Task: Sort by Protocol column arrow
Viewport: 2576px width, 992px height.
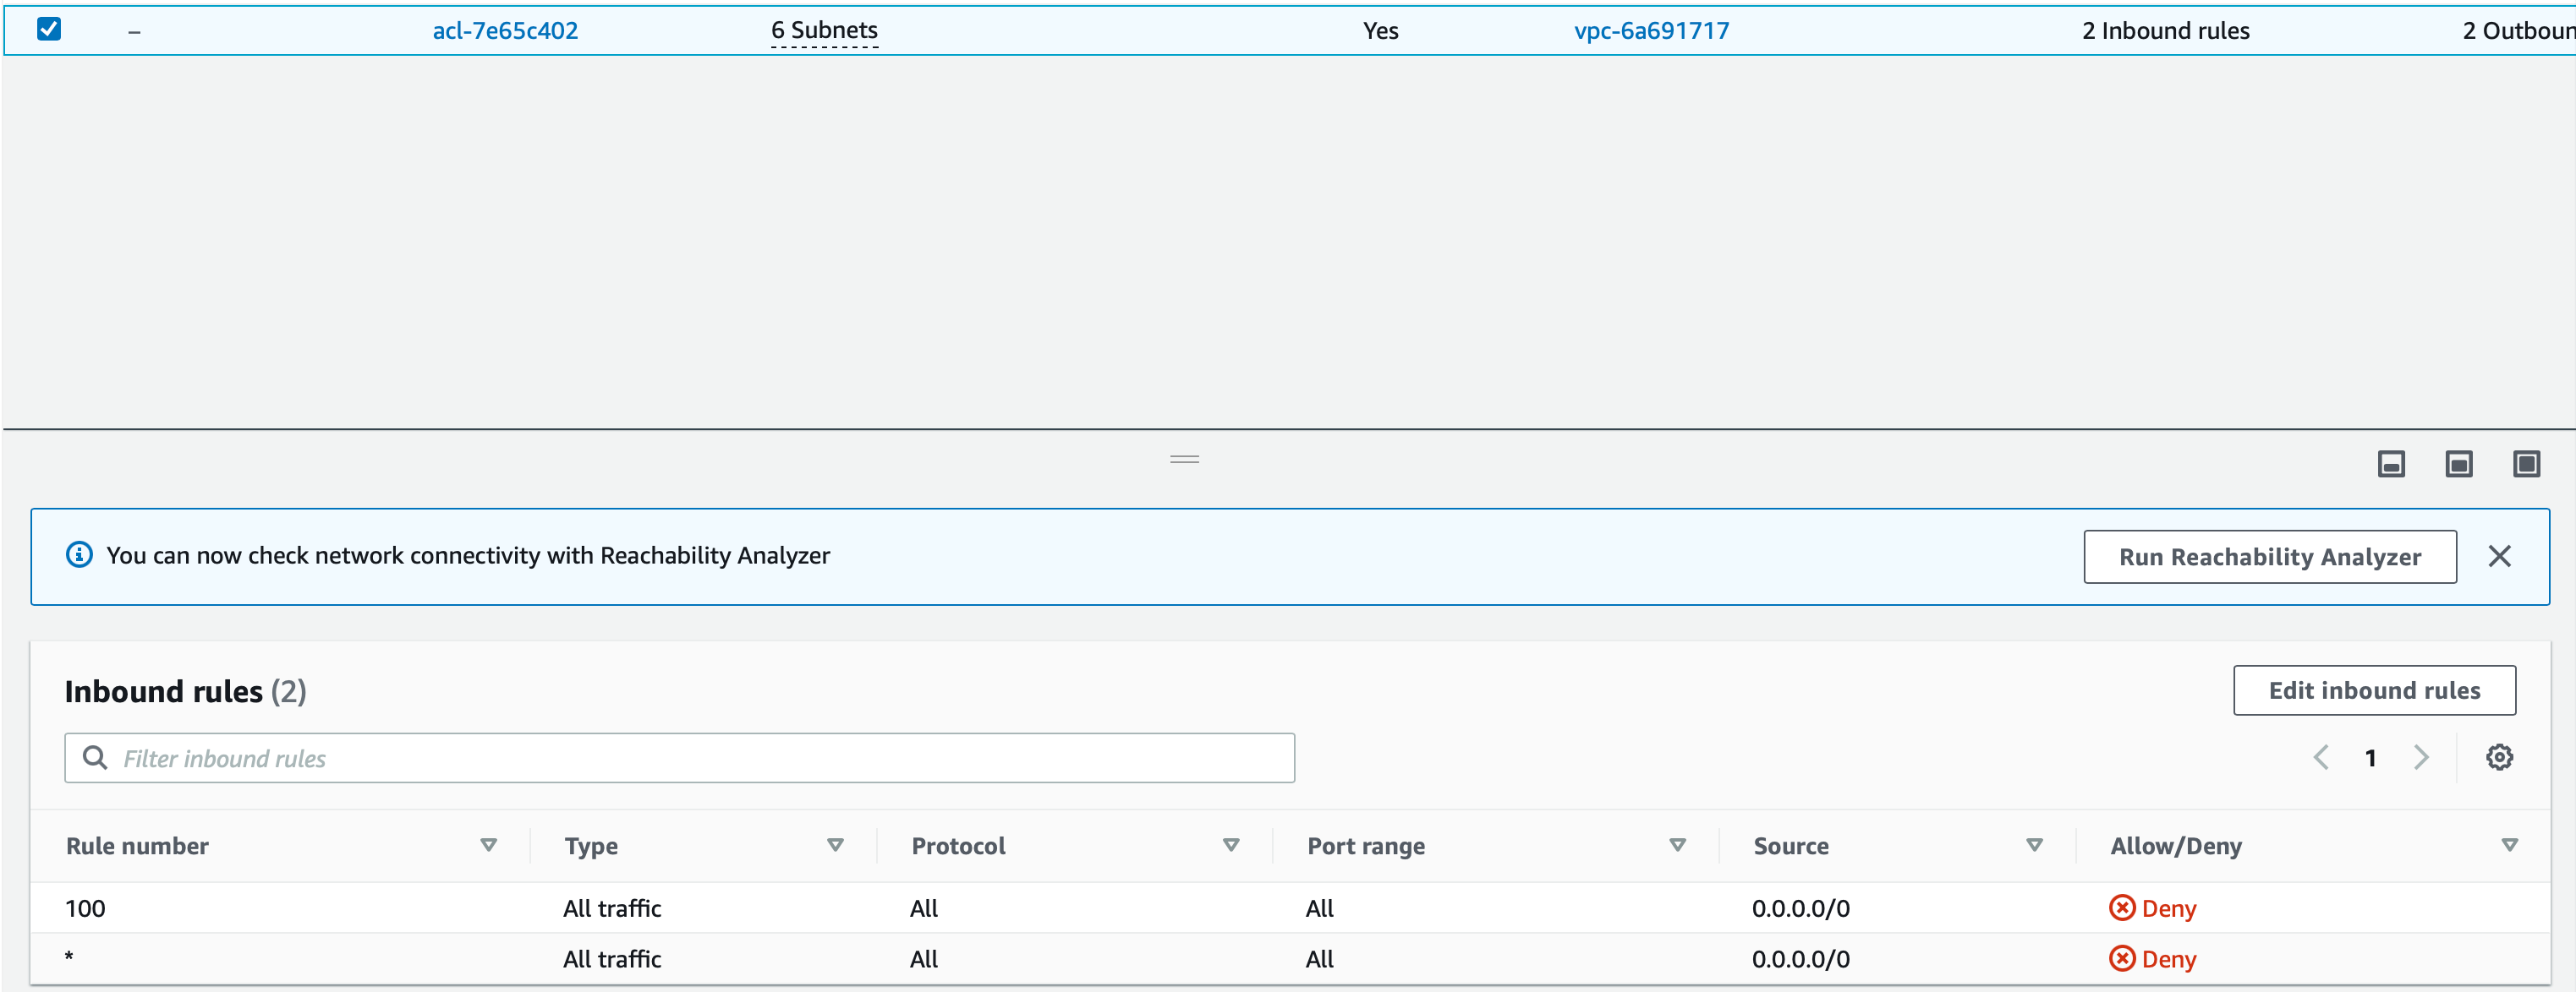Action: point(1230,845)
